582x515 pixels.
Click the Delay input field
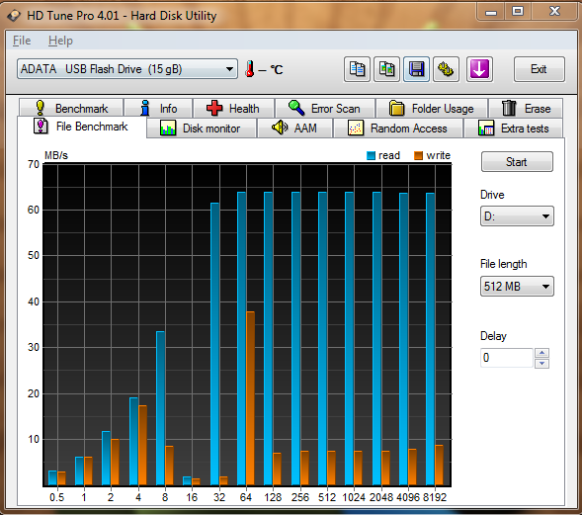[507, 358]
